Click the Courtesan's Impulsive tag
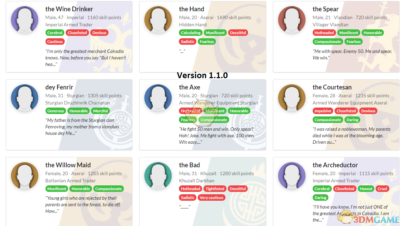 (323, 111)
